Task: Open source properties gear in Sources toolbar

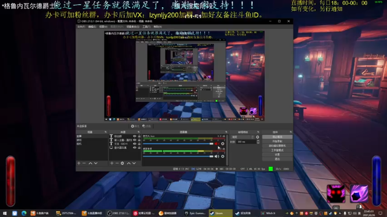Action: [122, 163]
